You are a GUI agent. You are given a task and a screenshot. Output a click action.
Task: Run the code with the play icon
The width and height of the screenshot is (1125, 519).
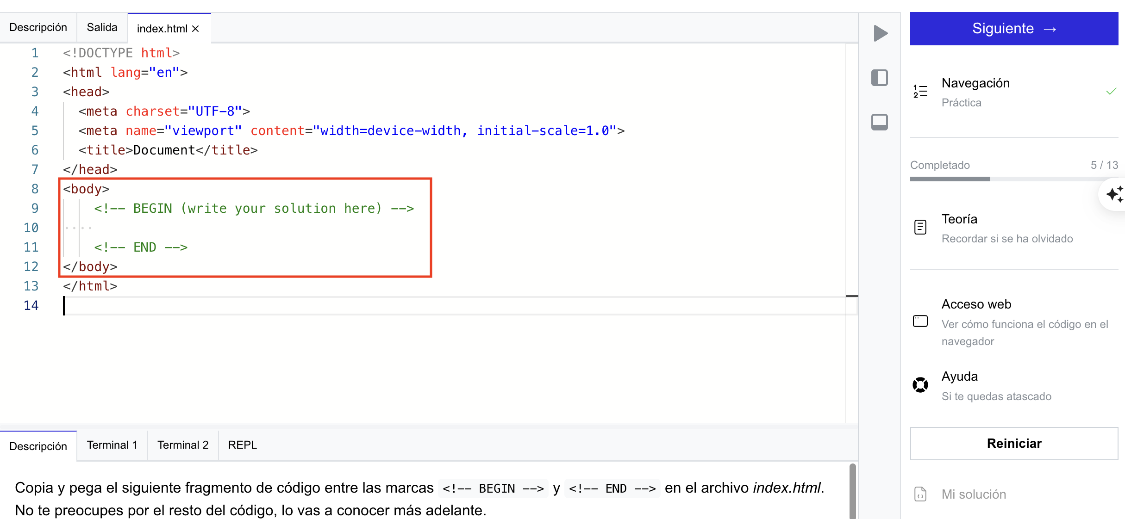click(x=880, y=33)
